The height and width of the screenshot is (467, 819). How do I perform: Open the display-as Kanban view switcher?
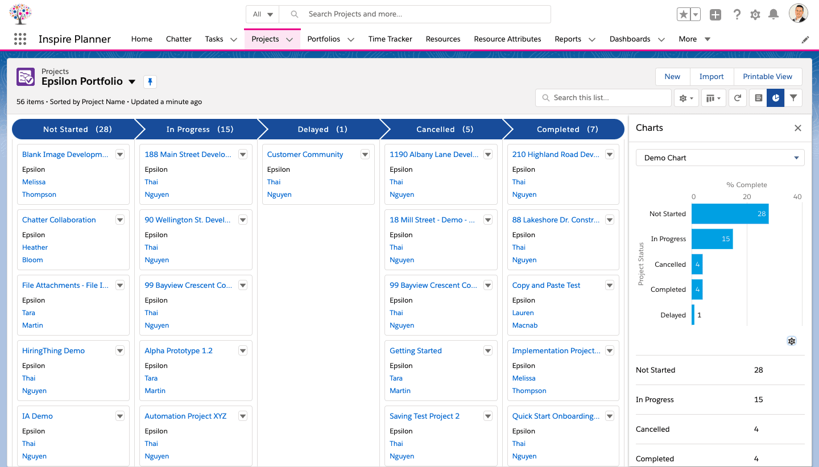click(x=713, y=98)
